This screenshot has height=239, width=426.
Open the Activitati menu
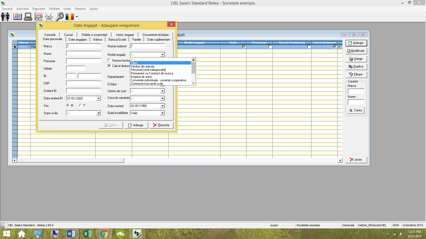coord(22,9)
